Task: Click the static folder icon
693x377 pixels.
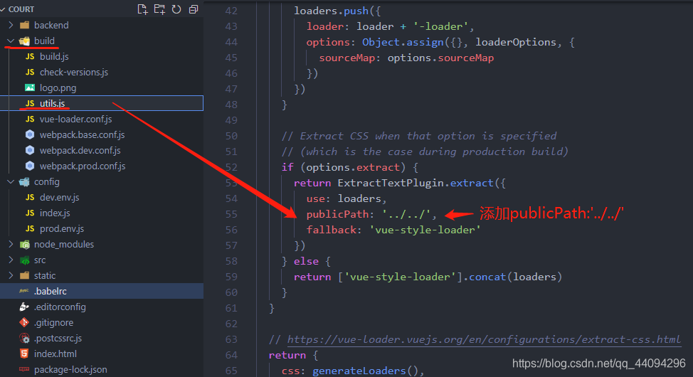Action: pyautogui.click(x=25, y=276)
